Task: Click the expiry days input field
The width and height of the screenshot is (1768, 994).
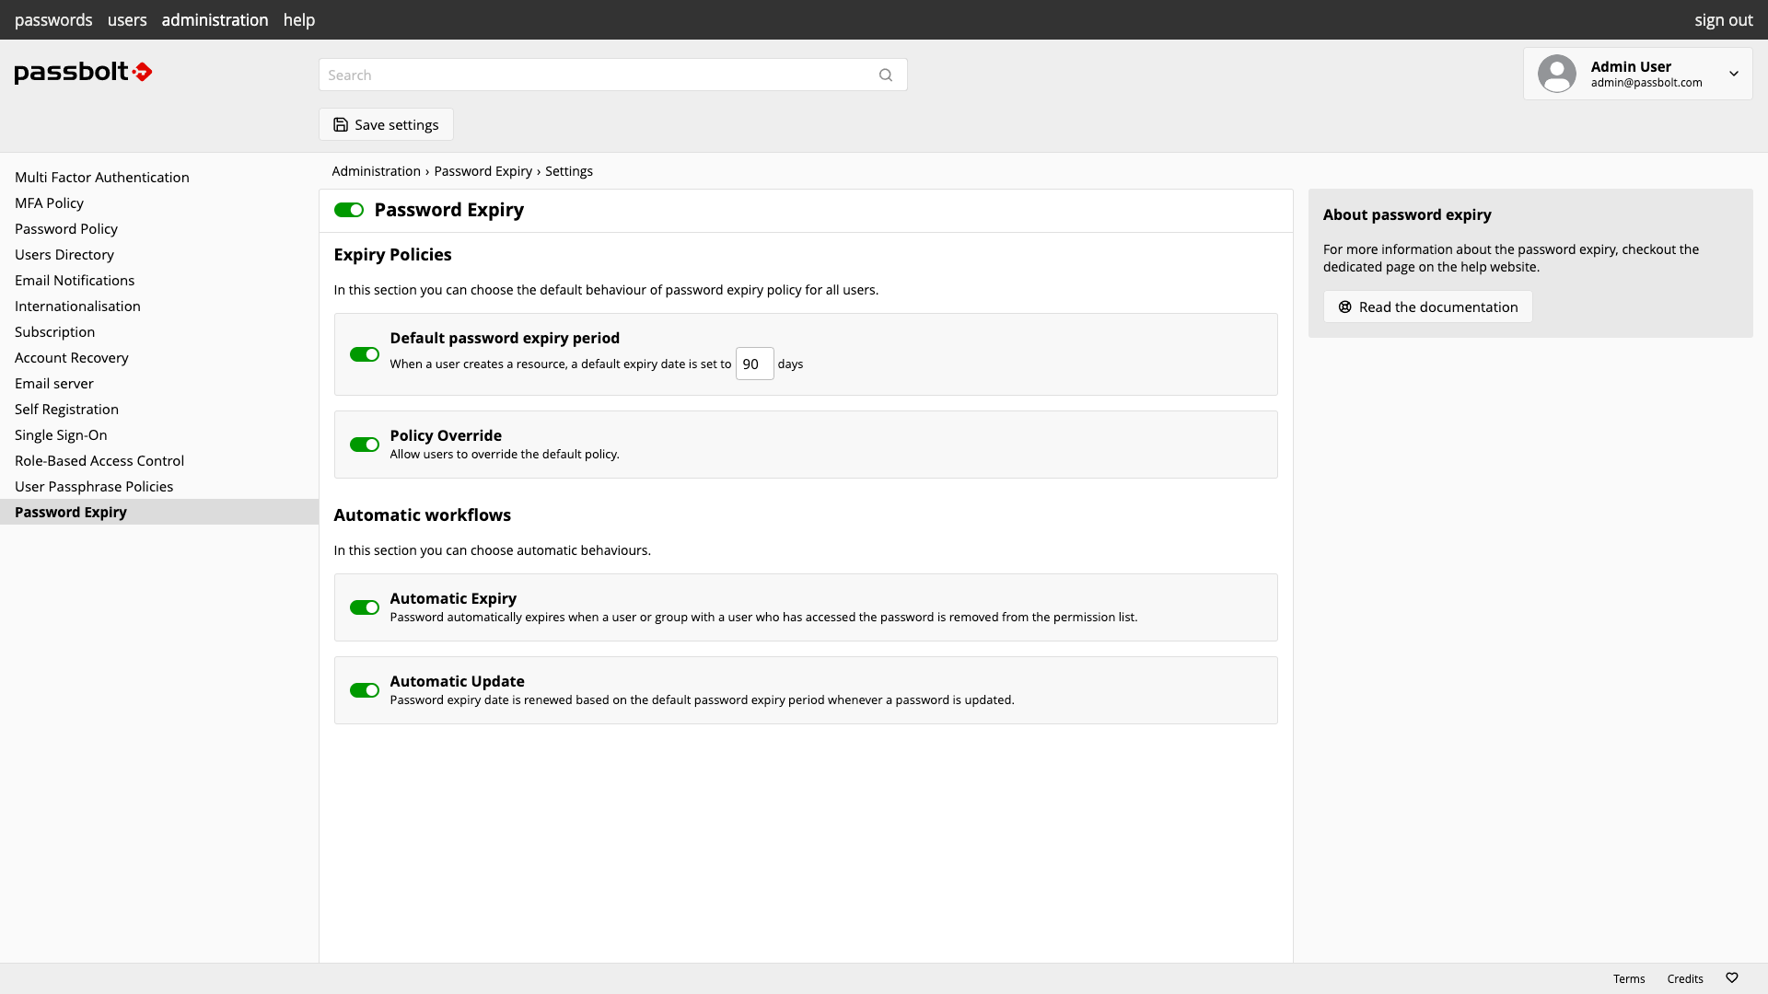Action: (754, 364)
